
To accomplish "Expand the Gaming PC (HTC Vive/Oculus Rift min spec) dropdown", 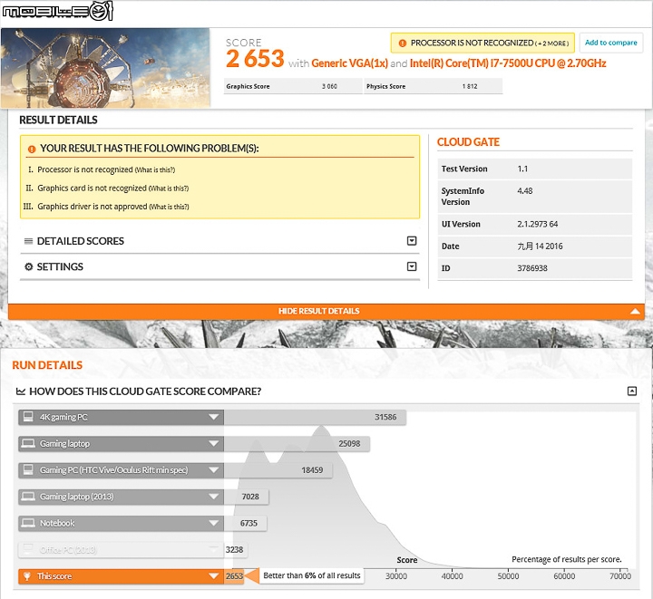I will 214,470.
